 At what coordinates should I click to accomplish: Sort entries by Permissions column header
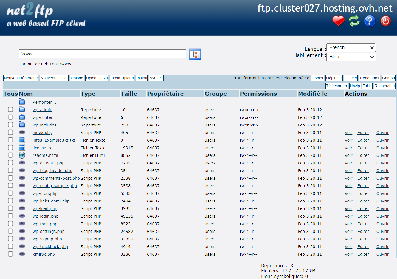click(x=258, y=94)
